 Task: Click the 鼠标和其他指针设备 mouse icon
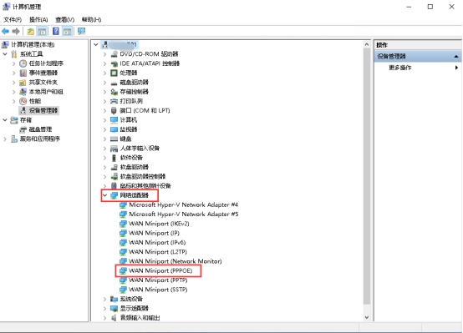click(114, 186)
